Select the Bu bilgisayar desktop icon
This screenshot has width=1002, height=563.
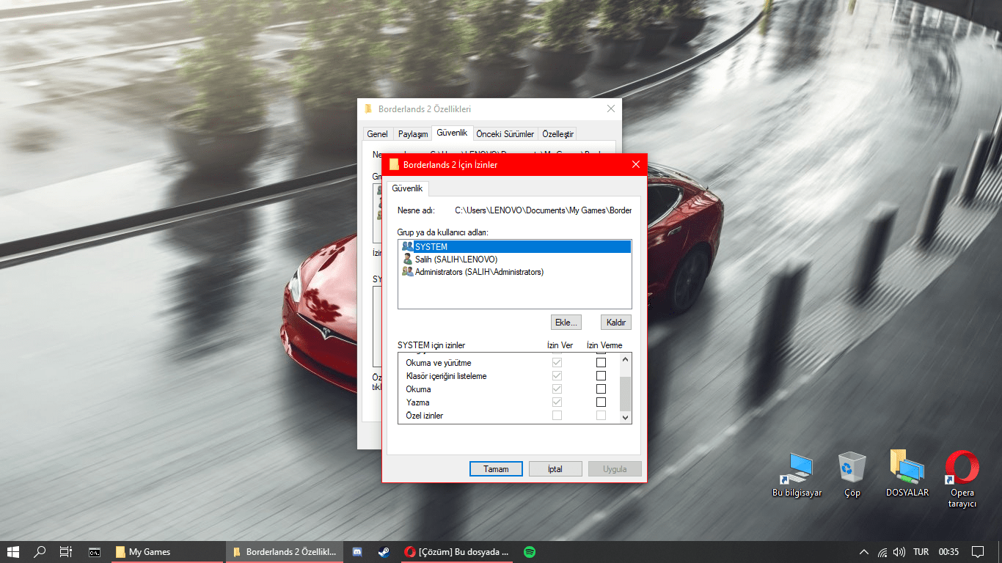(797, 475)
